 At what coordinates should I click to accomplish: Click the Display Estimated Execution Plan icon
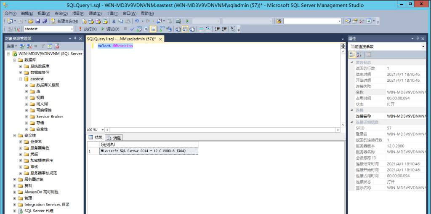pos(139,29)
